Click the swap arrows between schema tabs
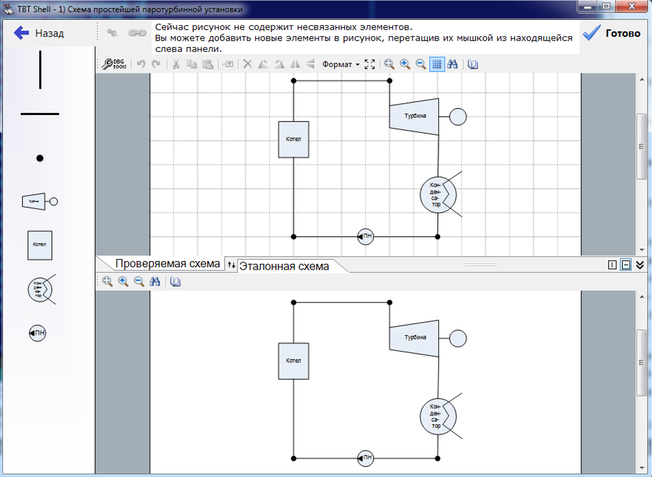Viewport: 652px width, 477px height. [x=231, y=265]
